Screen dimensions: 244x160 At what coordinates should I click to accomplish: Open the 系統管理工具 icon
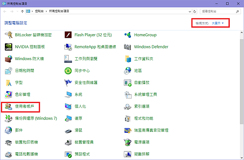pyautogui.click(x=128, y=95)
